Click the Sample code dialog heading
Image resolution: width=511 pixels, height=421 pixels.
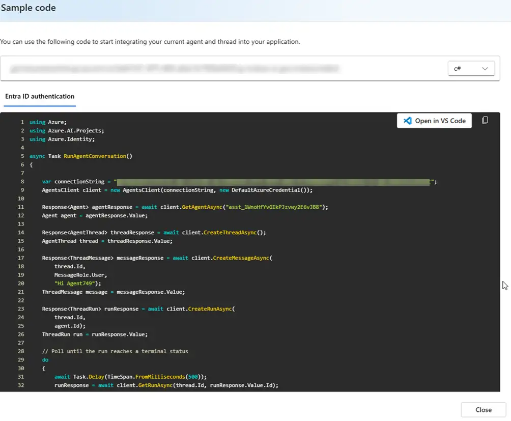tap(29, 8)
